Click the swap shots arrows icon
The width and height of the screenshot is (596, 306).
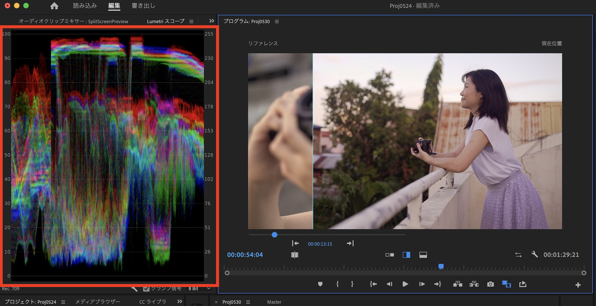[x=518, y=255]
